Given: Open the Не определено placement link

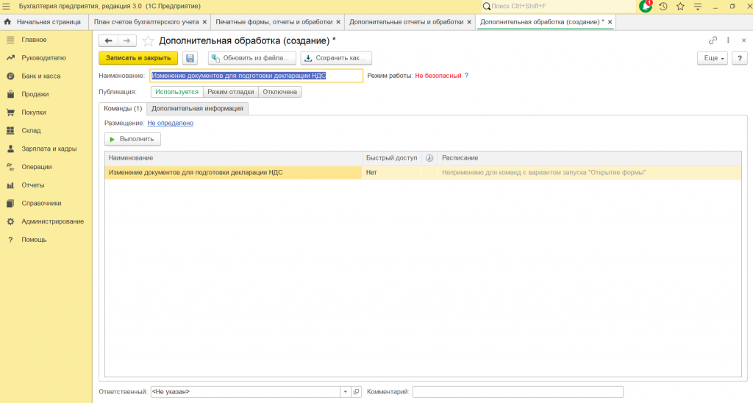Looking at the screenshot, I should coord(171,123).
